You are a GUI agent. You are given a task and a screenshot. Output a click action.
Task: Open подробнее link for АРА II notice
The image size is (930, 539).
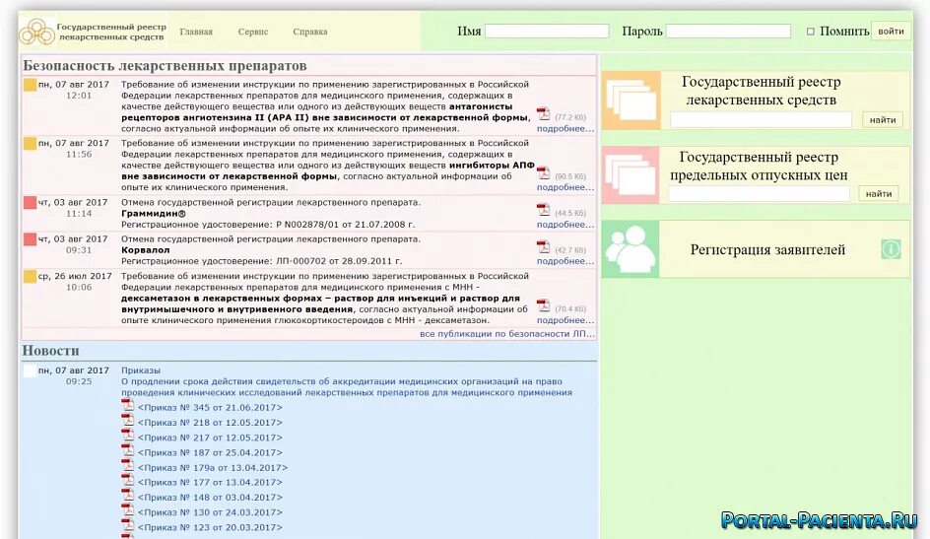(565, 129)
